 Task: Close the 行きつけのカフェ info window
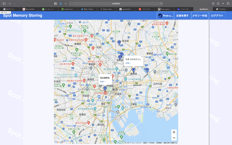(x=142, y=56)
